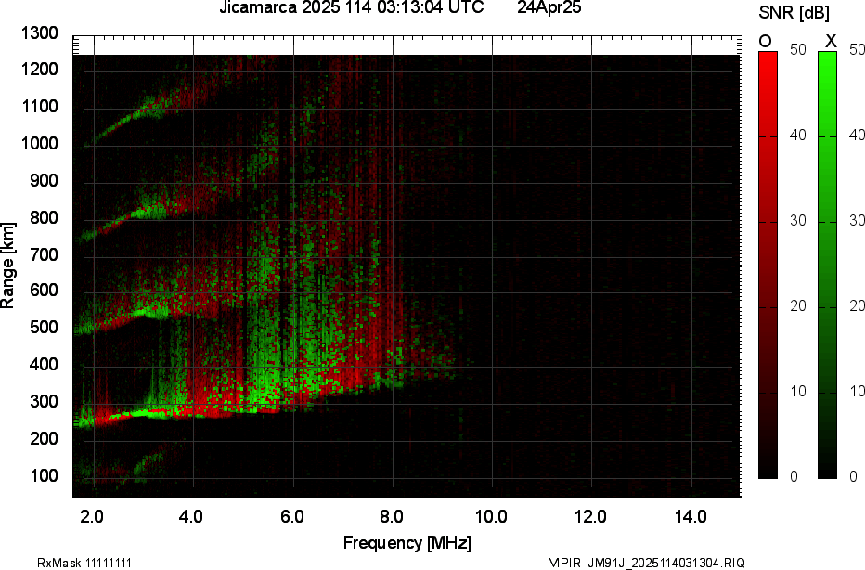Click the 1200 range axis tick label
The width and height of the screenshot is (865, 570).
[x=40, y=70]
